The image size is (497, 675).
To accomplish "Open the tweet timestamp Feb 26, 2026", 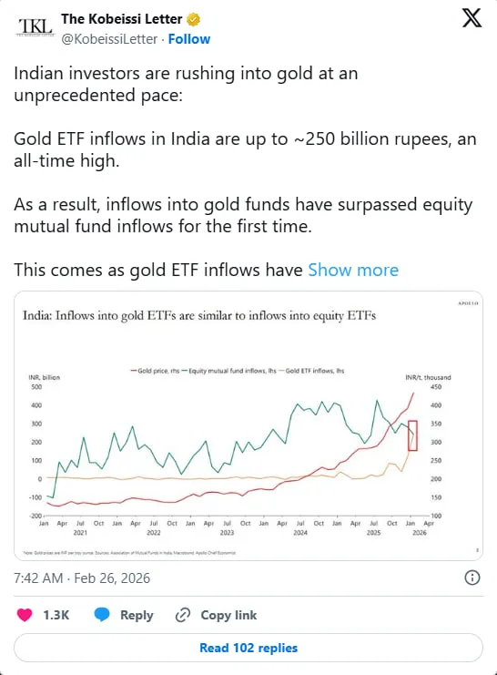I will click(82, 578).
